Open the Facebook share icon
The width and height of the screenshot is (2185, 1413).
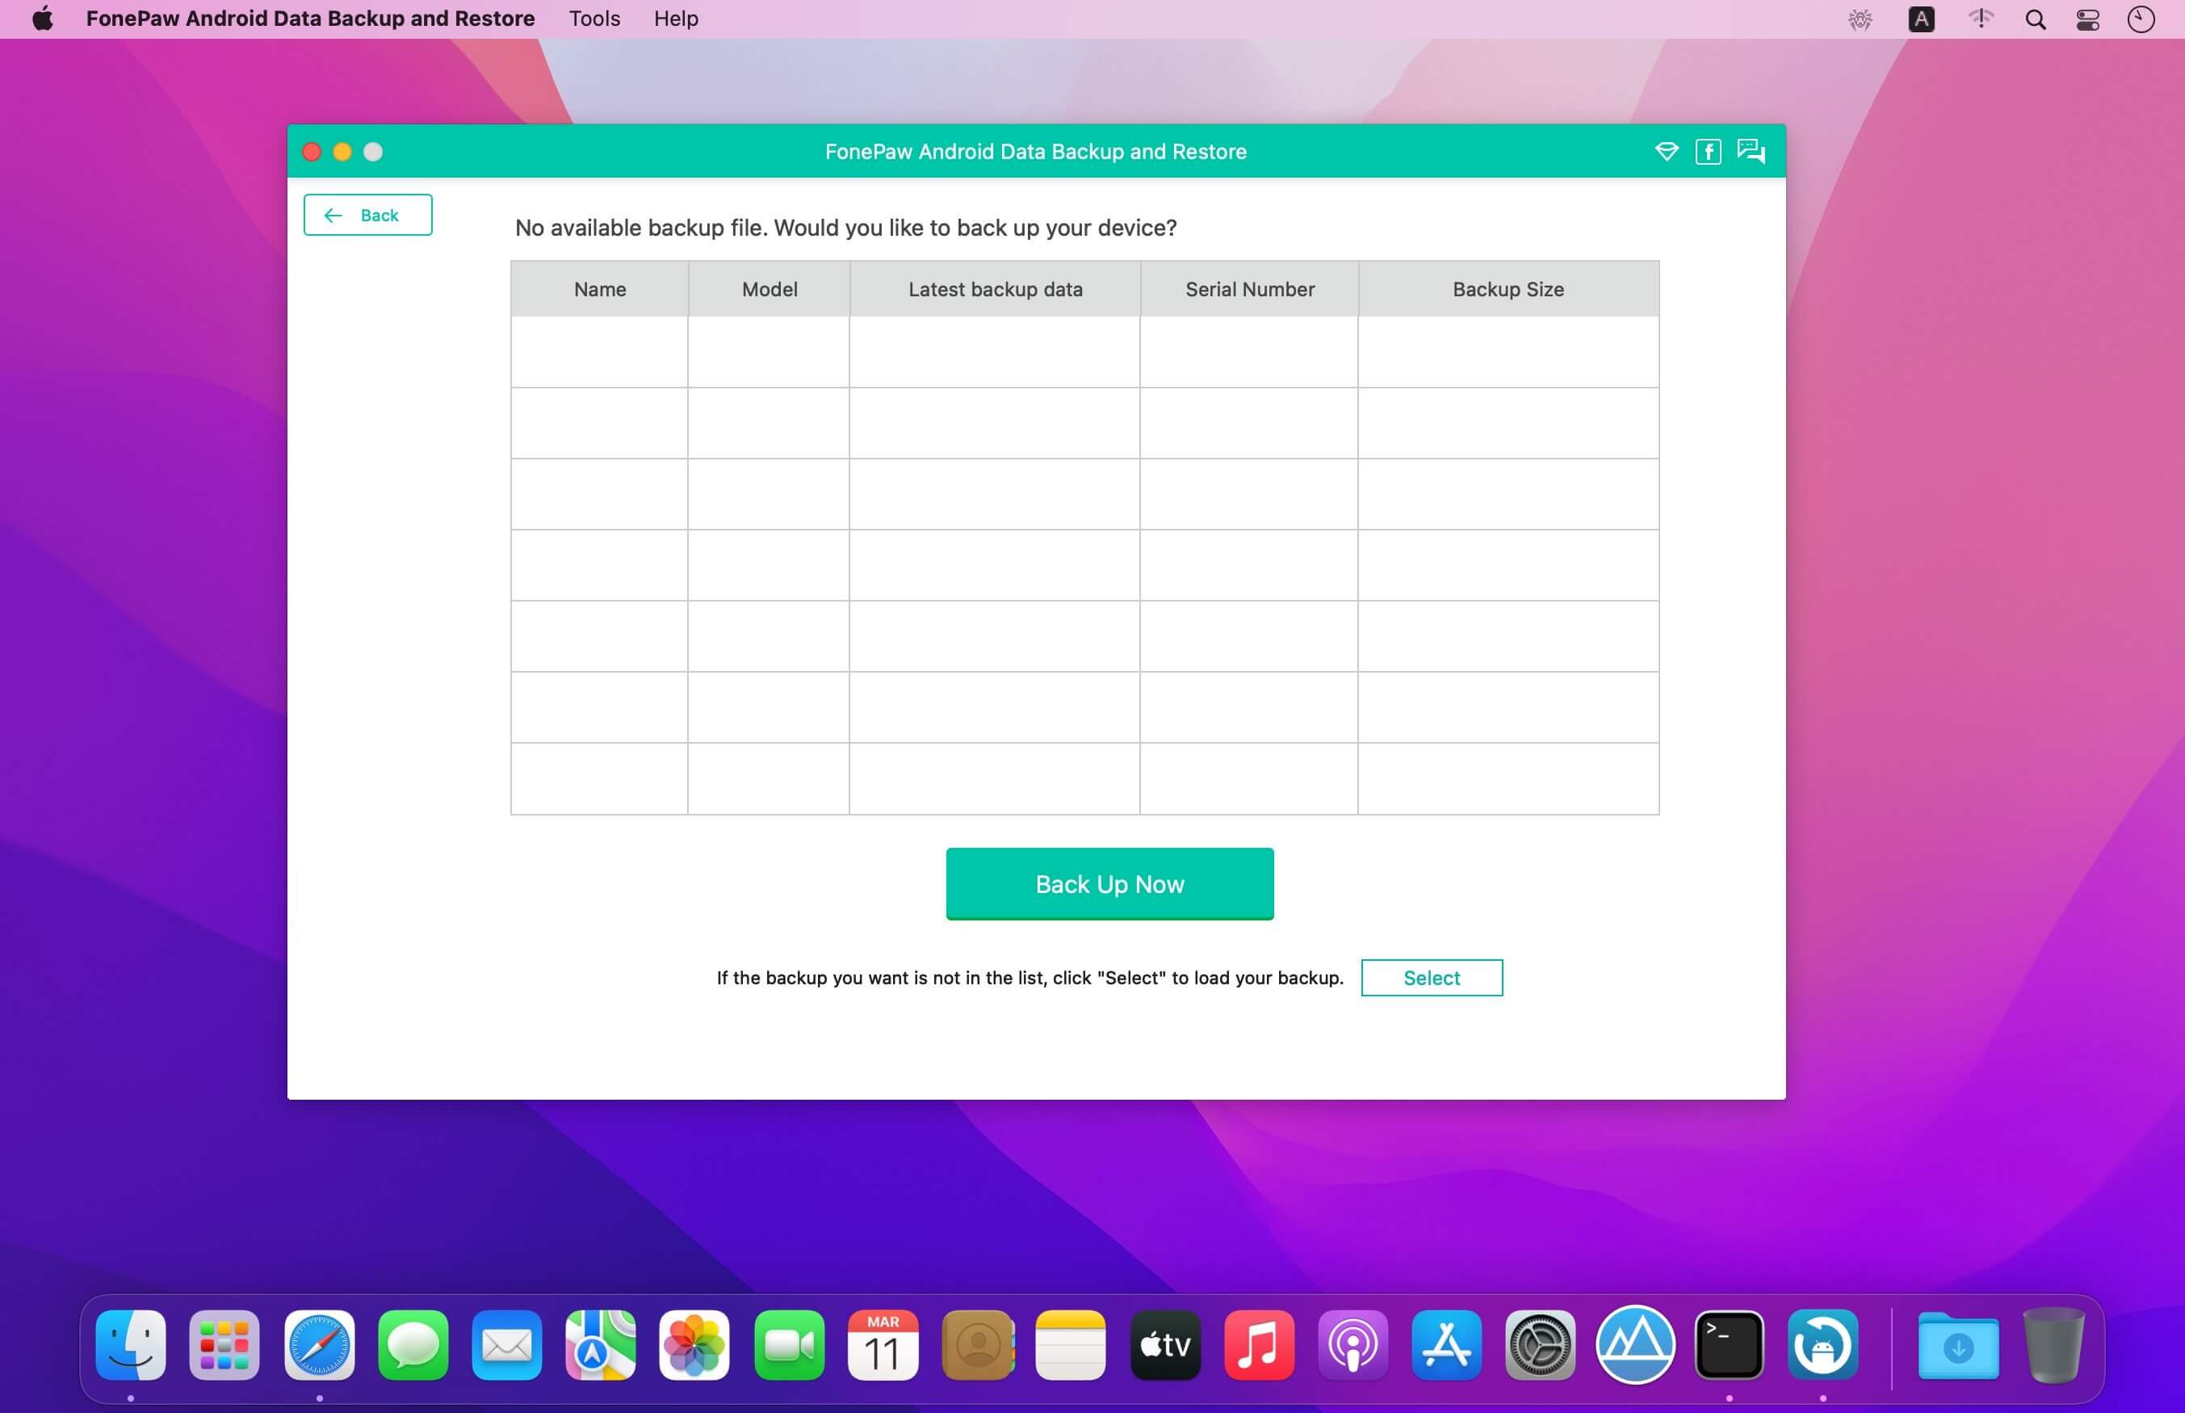pos(1708,152)
